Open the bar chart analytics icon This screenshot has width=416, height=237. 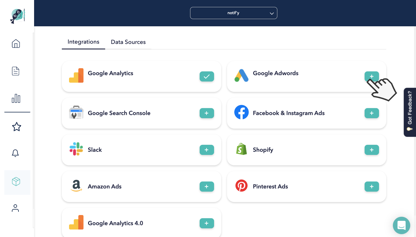[16, 99]
